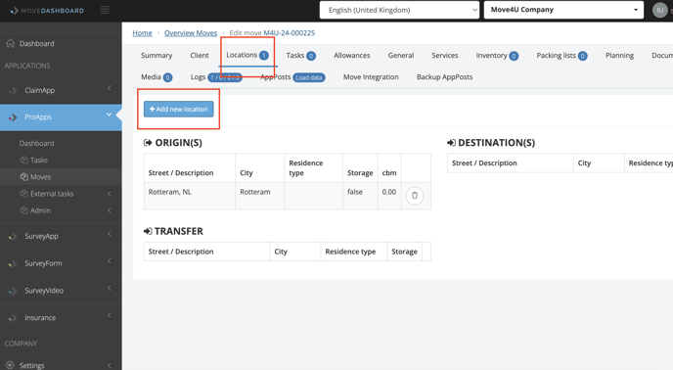Toggle the hamburger sidebar menu
Viewport: 673px width, 370px height.
click(105, 10)
